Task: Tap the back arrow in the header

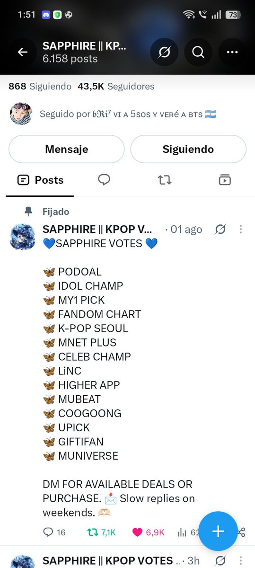Action: click(x=23, y=52)
